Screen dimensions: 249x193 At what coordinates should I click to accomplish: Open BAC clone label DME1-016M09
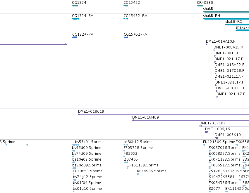[x=145, y=117]
